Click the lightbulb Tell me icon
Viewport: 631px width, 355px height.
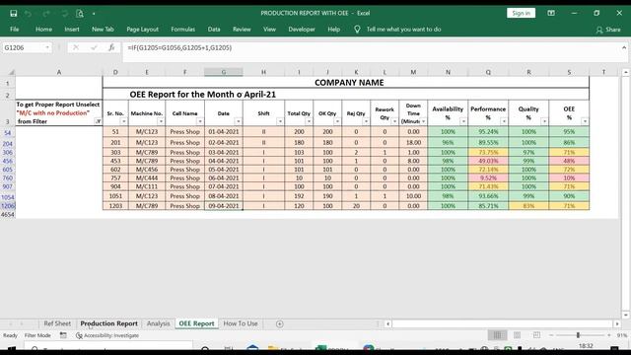click(x=357, y=29)
